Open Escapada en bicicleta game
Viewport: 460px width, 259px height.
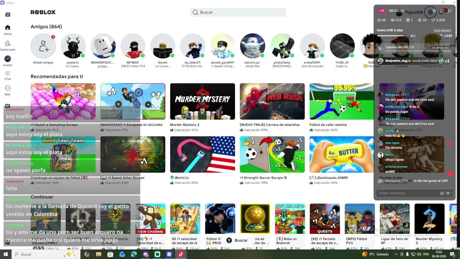pos(133,101)
